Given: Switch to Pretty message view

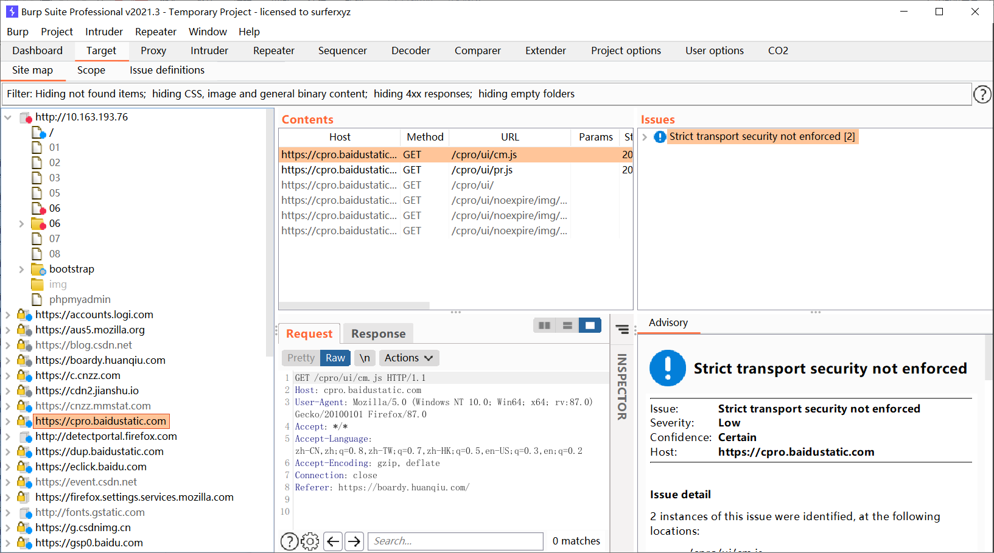Looking at the screenshot, I should tap(301, 358).
